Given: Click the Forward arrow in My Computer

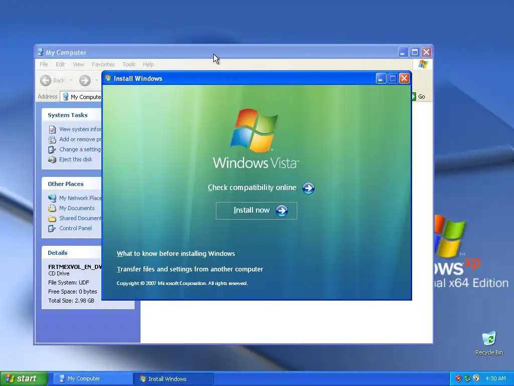Looking at the screenshot, I should click(x=84, y=80).
